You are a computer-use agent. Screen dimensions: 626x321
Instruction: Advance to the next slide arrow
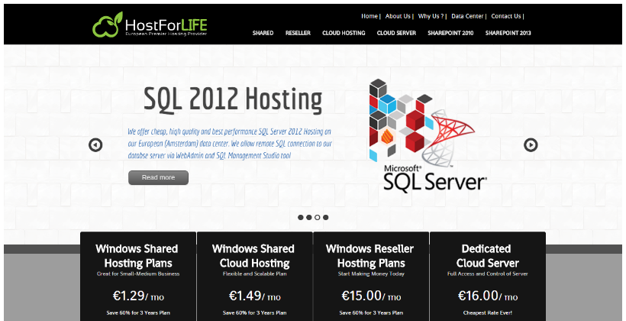point(531,144)
